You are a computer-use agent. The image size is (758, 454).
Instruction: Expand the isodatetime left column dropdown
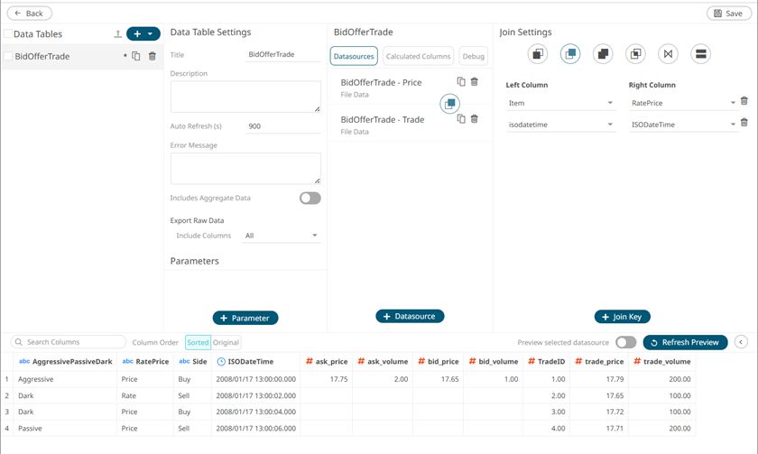click(560, 125)
